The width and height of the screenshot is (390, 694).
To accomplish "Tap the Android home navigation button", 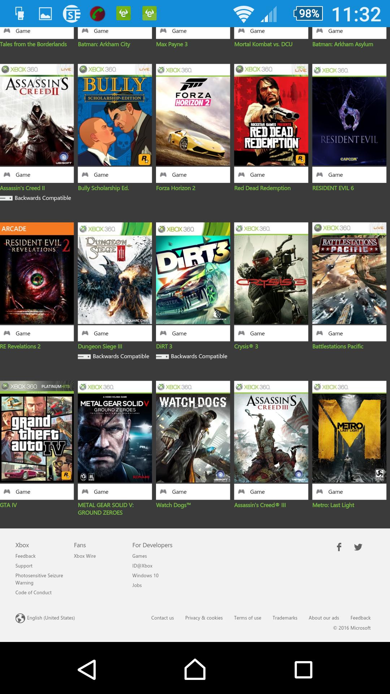I will coord(195,669).
